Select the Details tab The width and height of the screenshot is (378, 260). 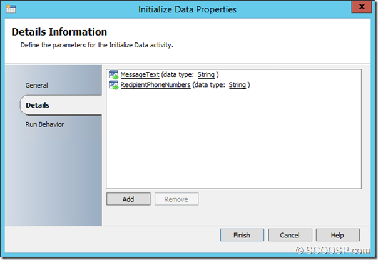coord(38,105)
